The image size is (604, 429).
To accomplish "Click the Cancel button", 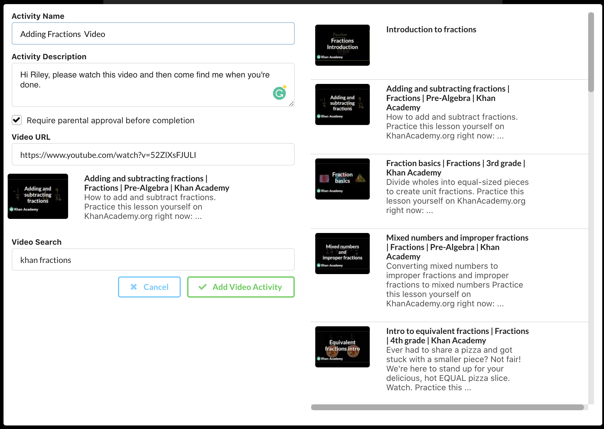I will click(149, 287).
